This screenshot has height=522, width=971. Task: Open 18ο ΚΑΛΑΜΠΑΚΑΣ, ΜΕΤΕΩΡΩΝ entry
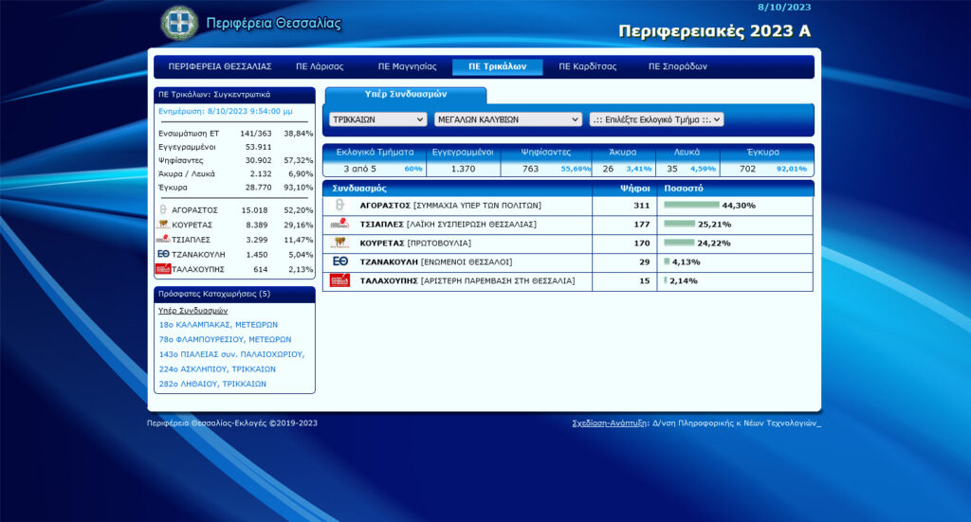[x=219, y=325]
